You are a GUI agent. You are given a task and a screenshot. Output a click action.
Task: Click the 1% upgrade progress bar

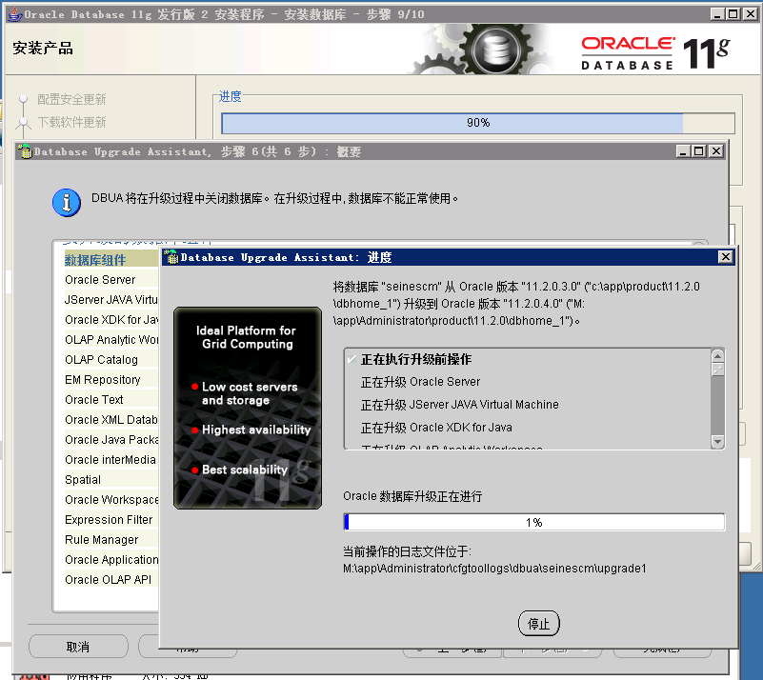[x=533, y=522]
